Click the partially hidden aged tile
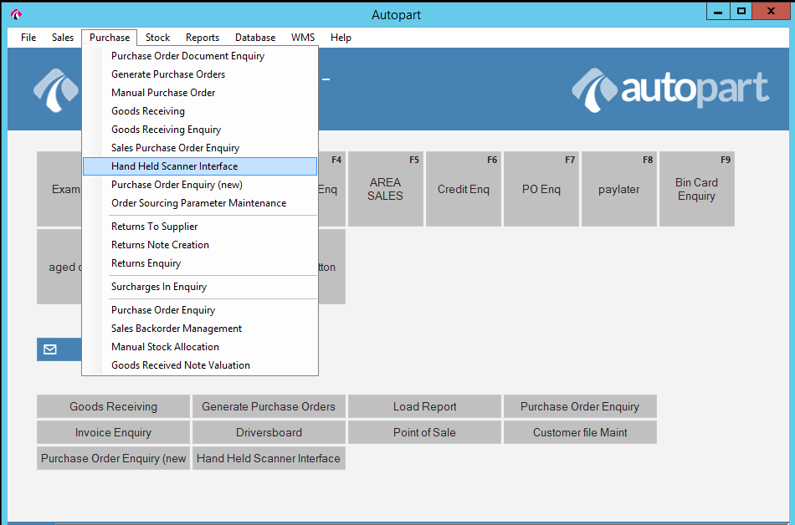The height and width of the screenshot is (525, 795). [59, 267]
